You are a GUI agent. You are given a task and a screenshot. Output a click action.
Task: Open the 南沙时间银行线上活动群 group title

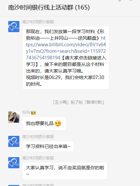49,8
